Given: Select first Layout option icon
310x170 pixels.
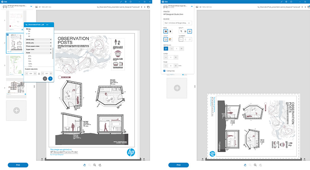Looking at the screenshot, I should click(x=166, y=40).
